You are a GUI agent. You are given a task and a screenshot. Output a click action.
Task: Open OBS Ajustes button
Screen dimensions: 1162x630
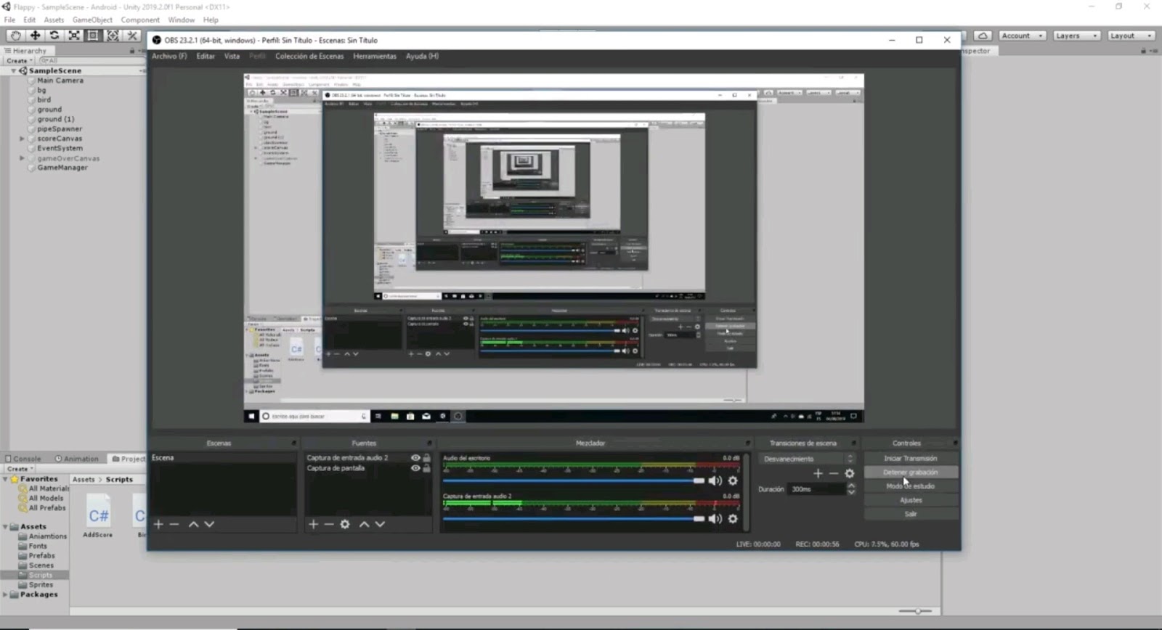click(911, 500)
